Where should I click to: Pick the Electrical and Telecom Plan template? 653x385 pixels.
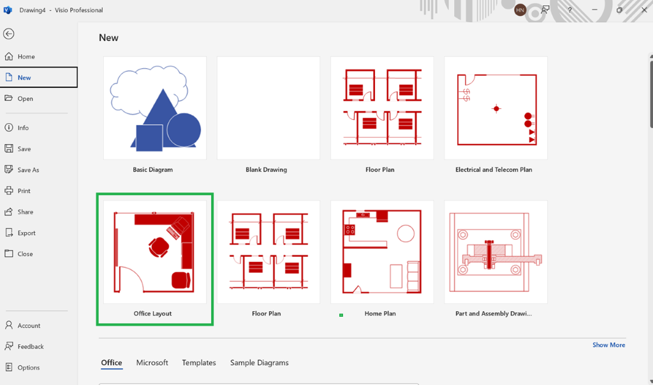pyautogui.click(x=496, y=108)
